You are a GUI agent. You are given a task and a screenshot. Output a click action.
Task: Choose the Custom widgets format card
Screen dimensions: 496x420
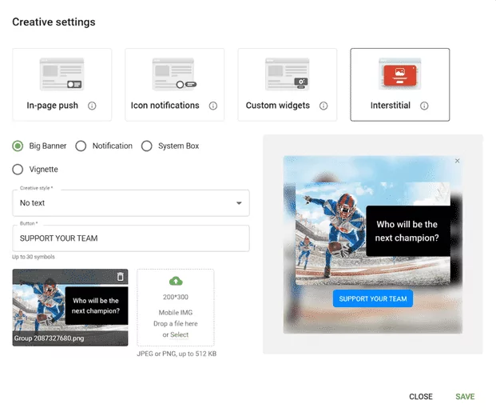pyautogui.click(x=288, y=84)
